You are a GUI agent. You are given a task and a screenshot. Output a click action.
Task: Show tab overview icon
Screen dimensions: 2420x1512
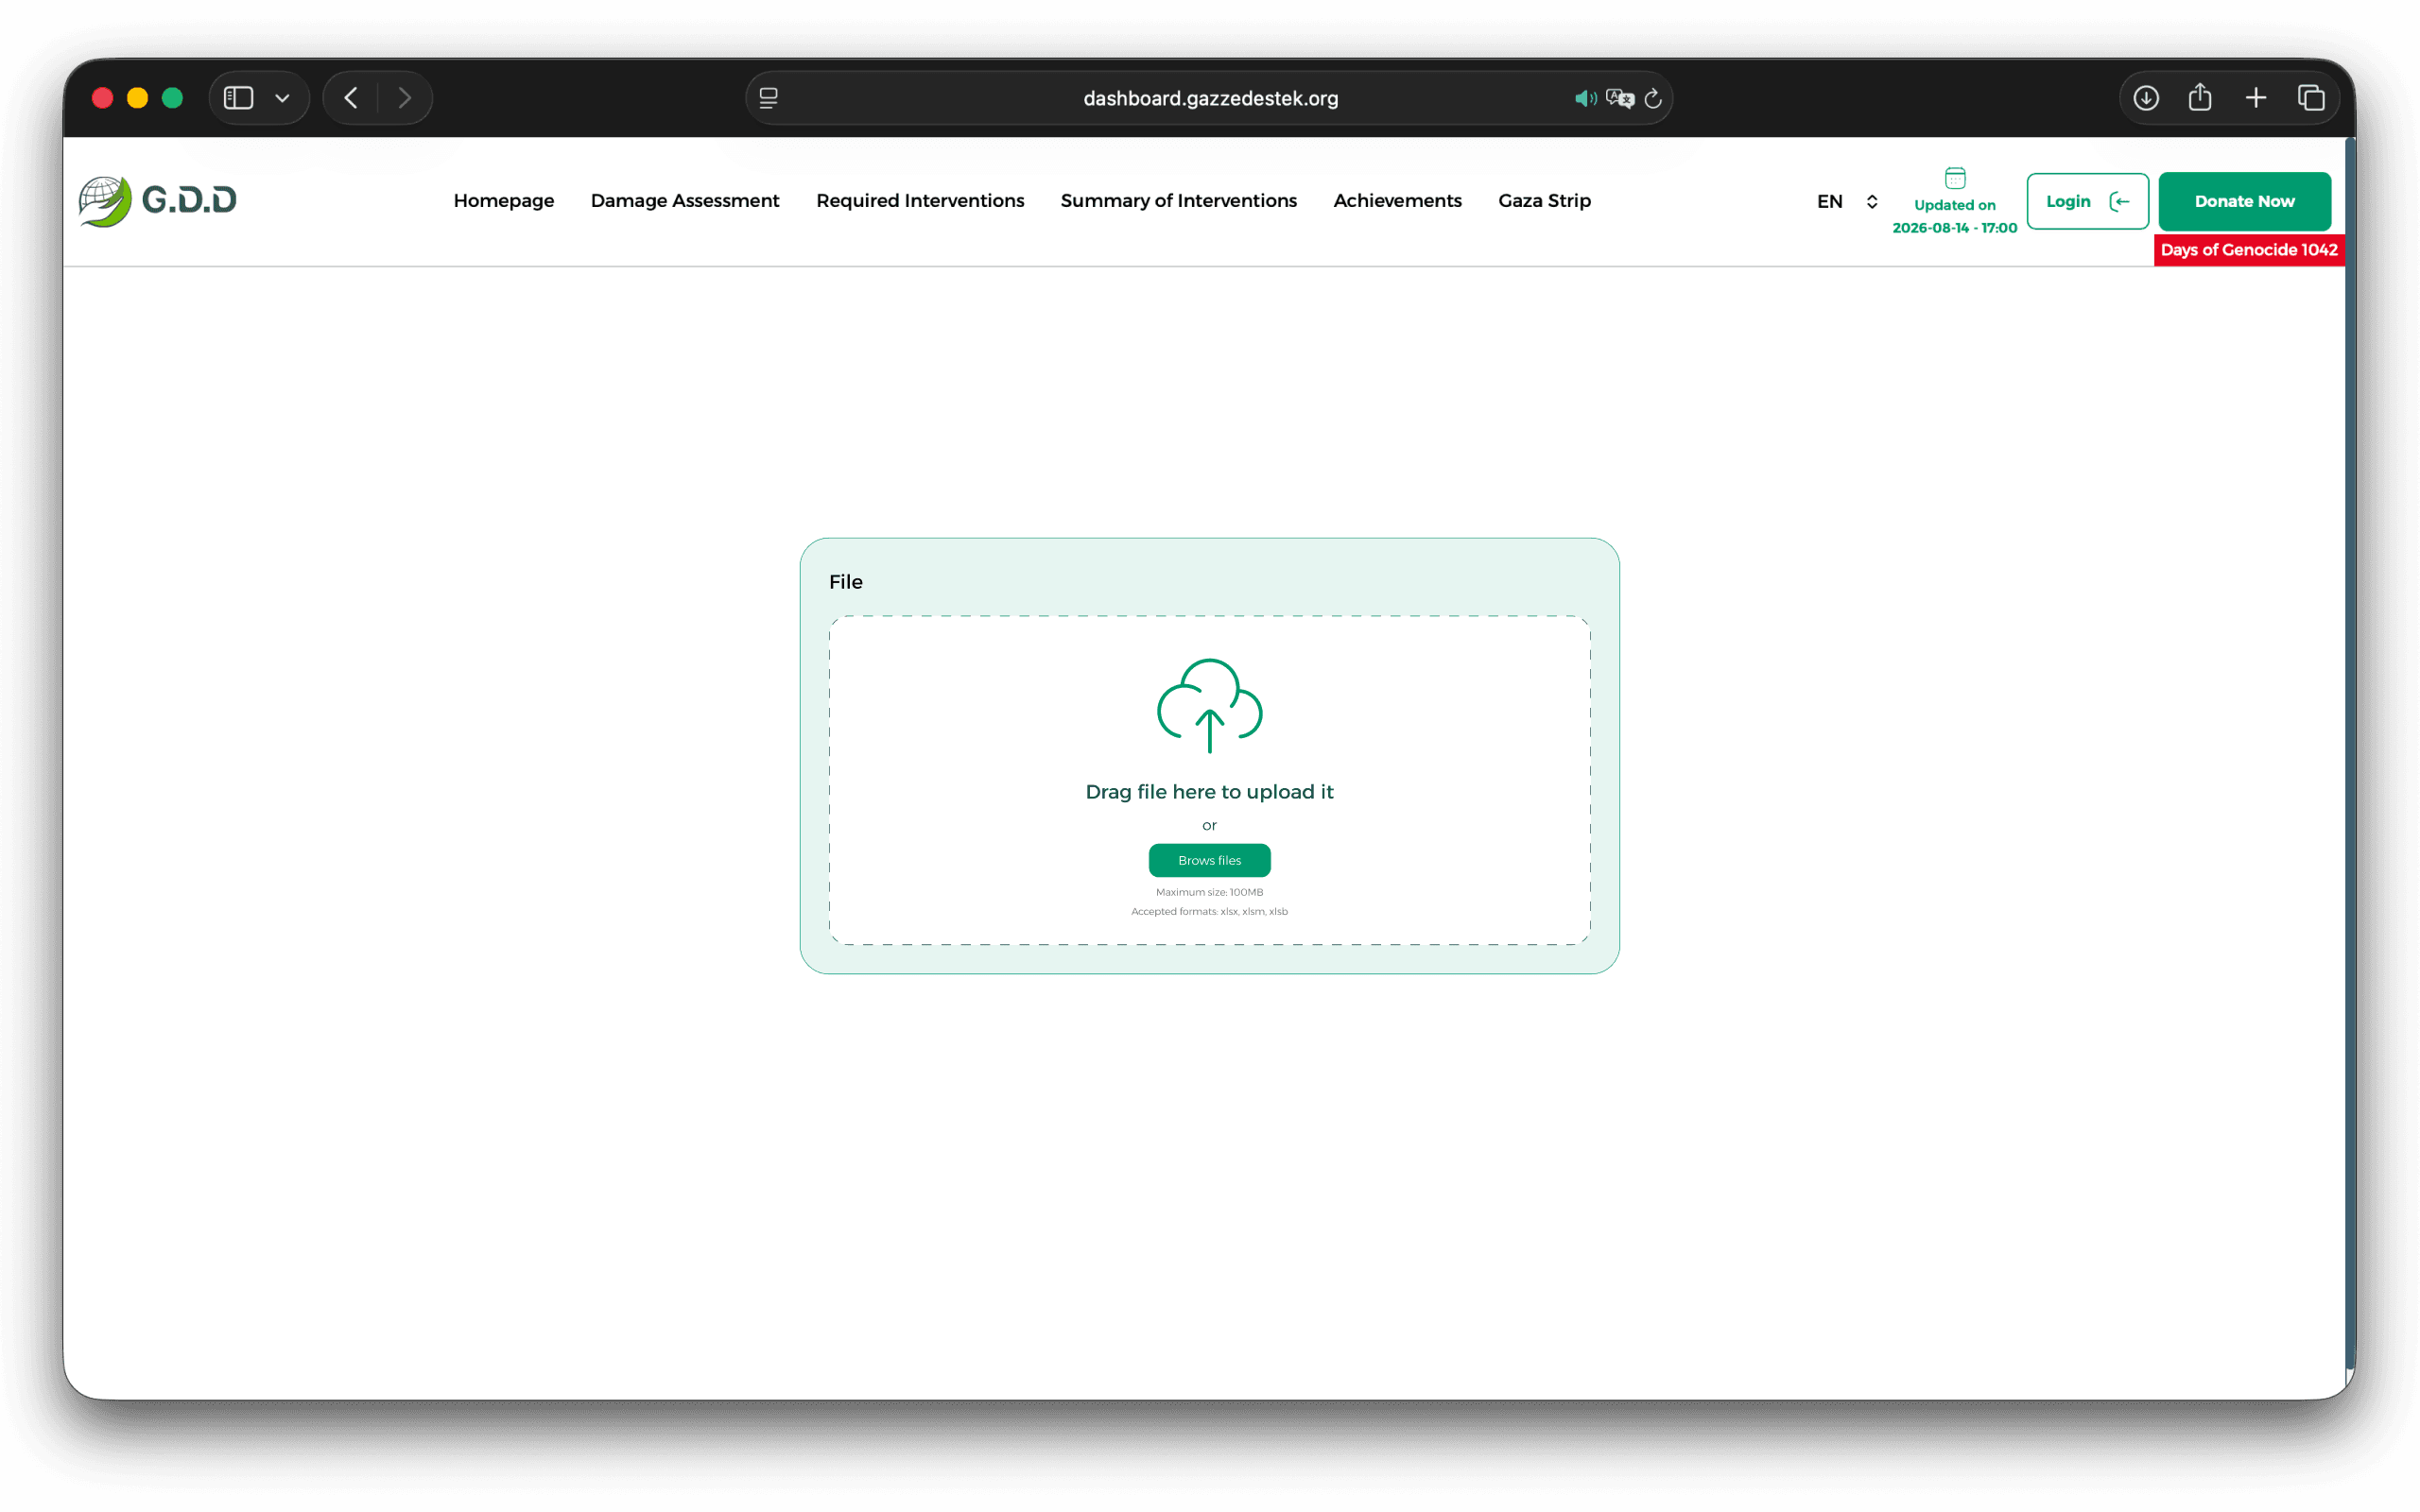click(x=2310, y=98)
